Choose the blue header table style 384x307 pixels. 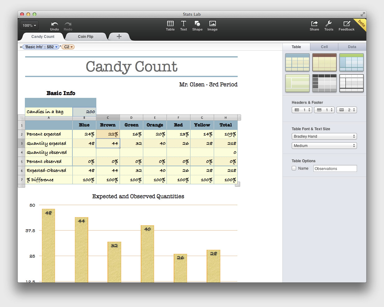coord(297,62)
